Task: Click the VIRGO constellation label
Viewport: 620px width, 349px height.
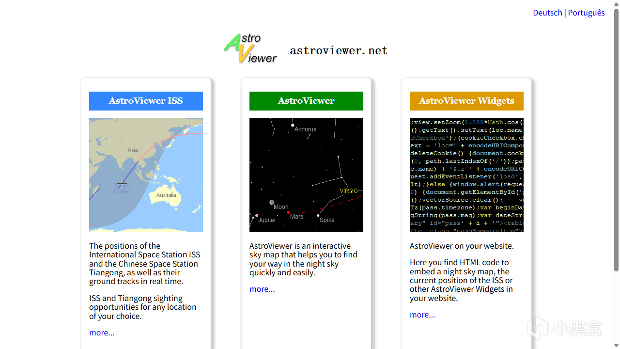Action: click(349, 191)
